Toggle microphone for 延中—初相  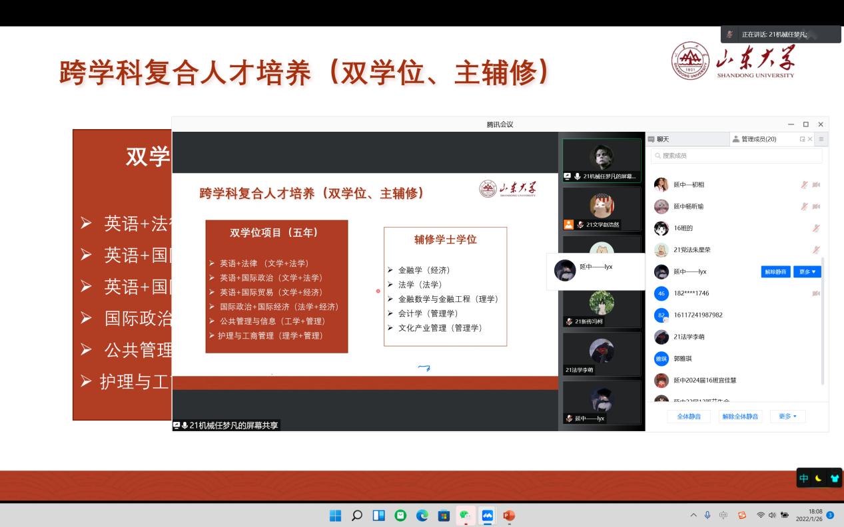pos(804,184)
